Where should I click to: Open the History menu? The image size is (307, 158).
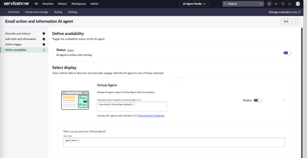click(62, 4)
